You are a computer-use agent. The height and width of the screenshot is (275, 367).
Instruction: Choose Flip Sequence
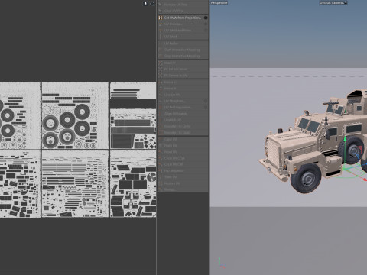click(183, 170)
